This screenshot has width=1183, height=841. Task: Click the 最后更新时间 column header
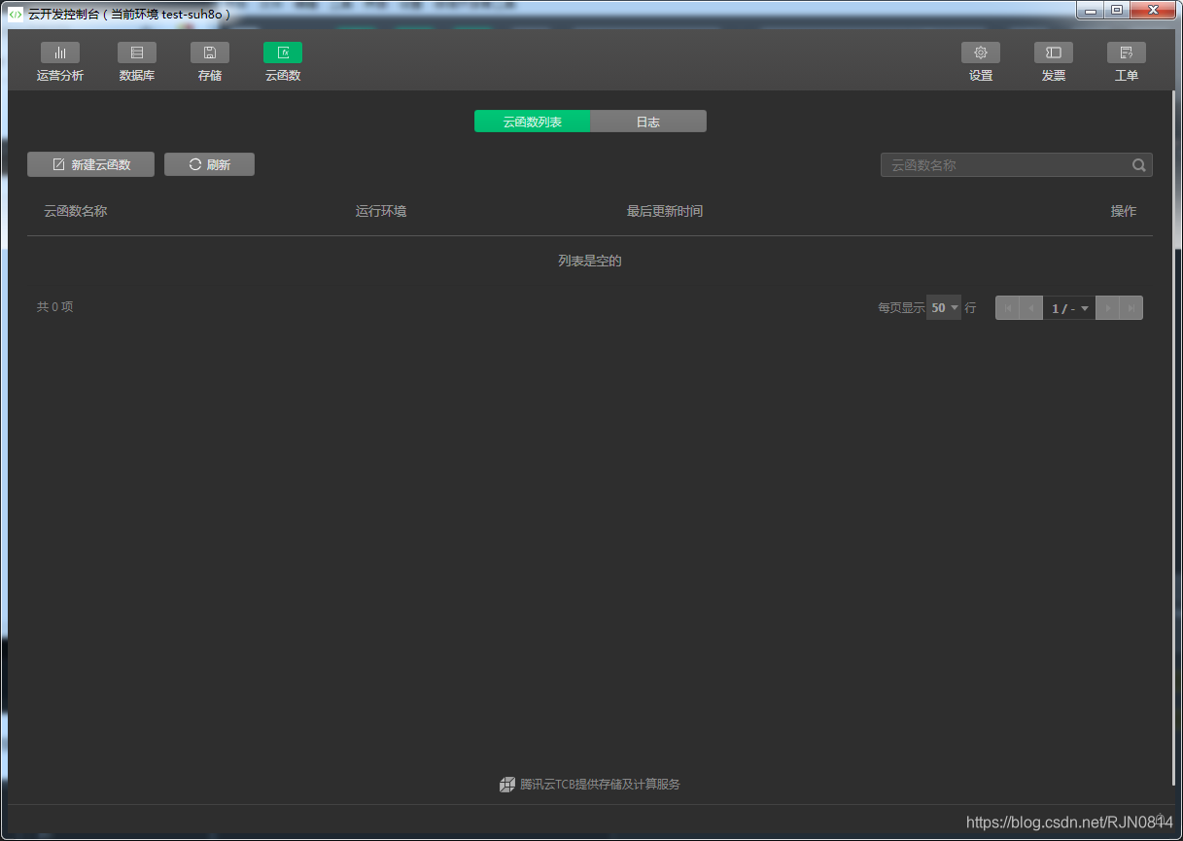[x=665, y=211]
